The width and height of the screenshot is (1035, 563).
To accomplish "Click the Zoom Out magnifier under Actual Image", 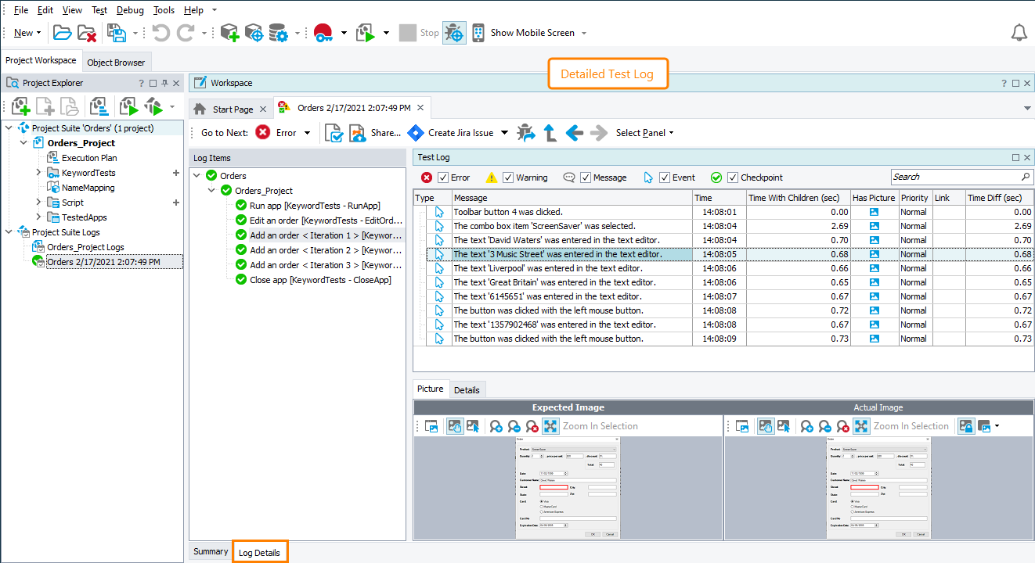I will click(x=823, y=426).
